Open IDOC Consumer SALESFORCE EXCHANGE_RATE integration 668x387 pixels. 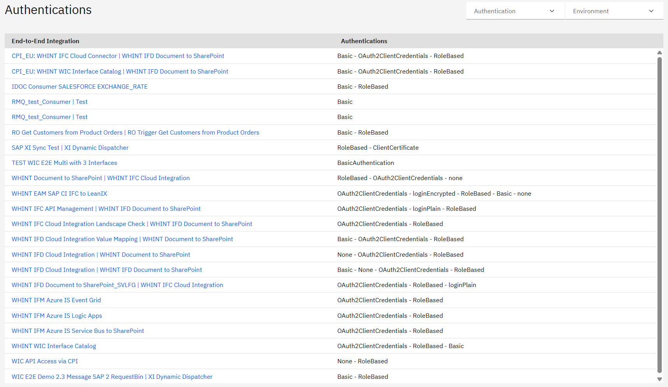tap(79, 87)
